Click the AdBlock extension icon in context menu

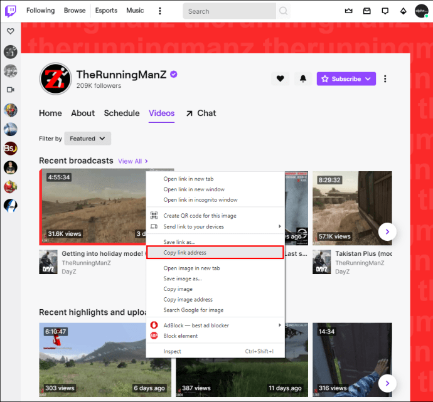pos(154,325)
